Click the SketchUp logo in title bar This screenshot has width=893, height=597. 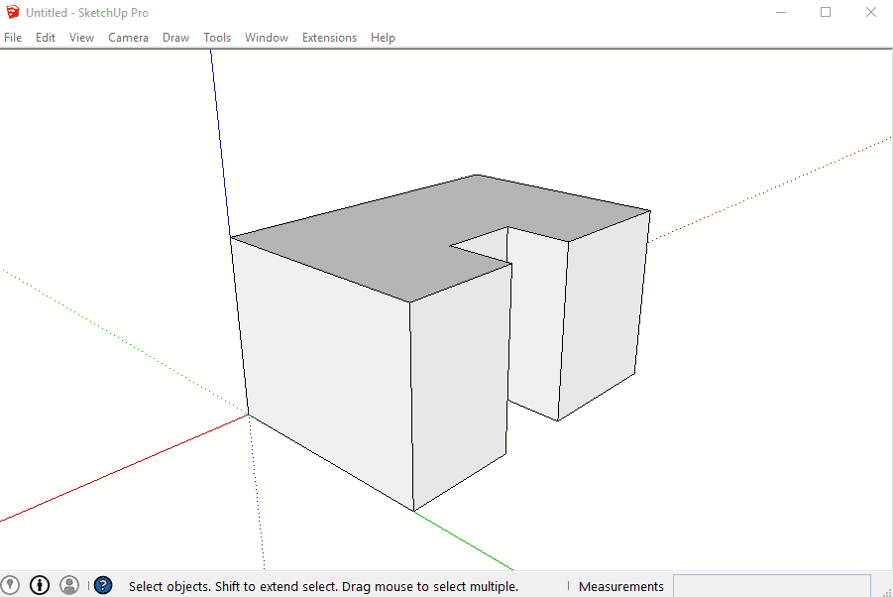click(x=13, y=12)
